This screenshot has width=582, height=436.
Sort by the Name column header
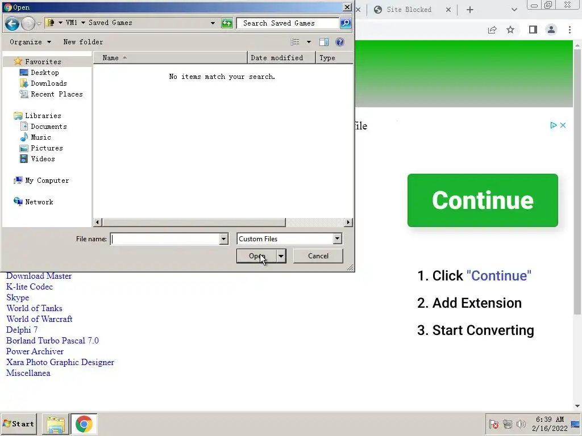[x=170, y=58]
